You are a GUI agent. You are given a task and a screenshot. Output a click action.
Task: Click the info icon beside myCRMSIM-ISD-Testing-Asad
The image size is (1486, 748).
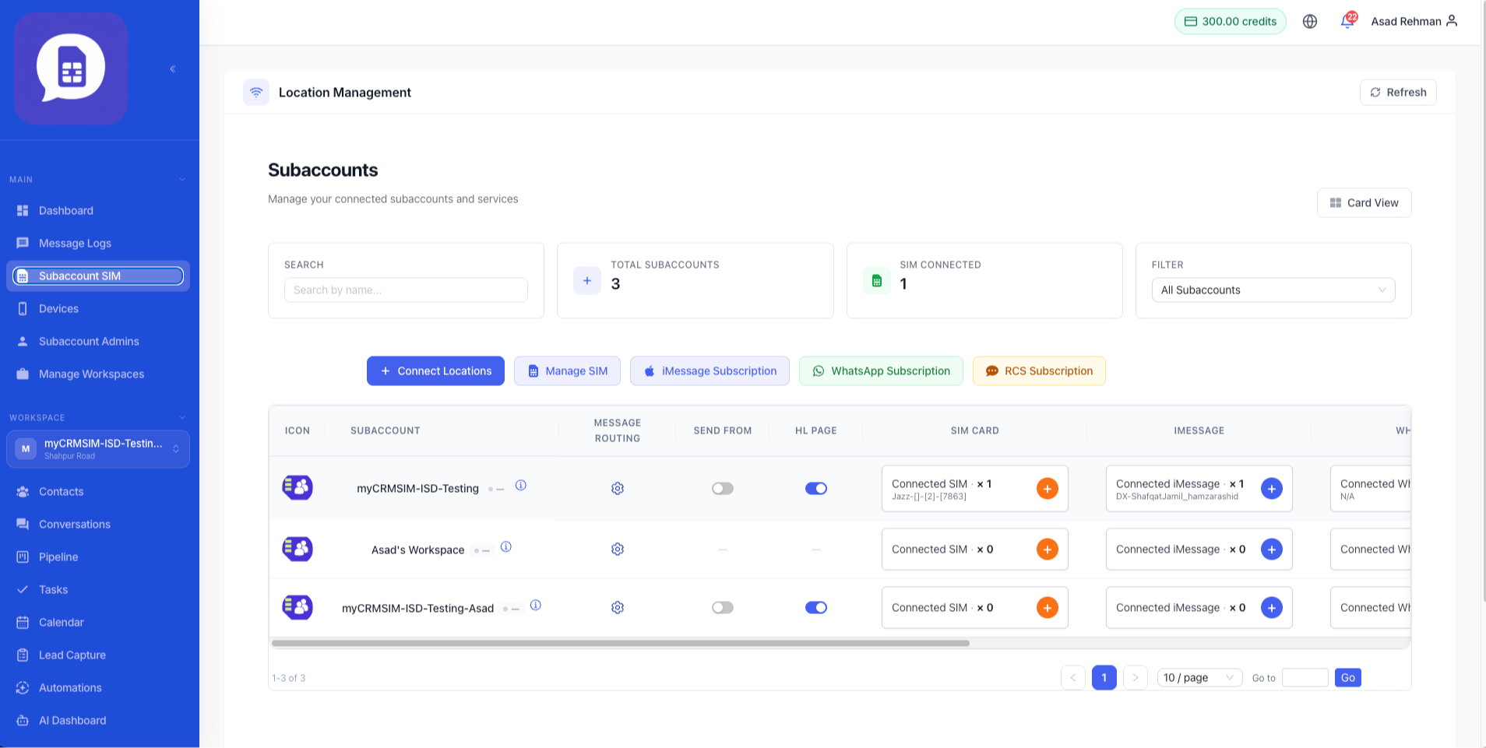pyautogui.click(x=536, y=606)
